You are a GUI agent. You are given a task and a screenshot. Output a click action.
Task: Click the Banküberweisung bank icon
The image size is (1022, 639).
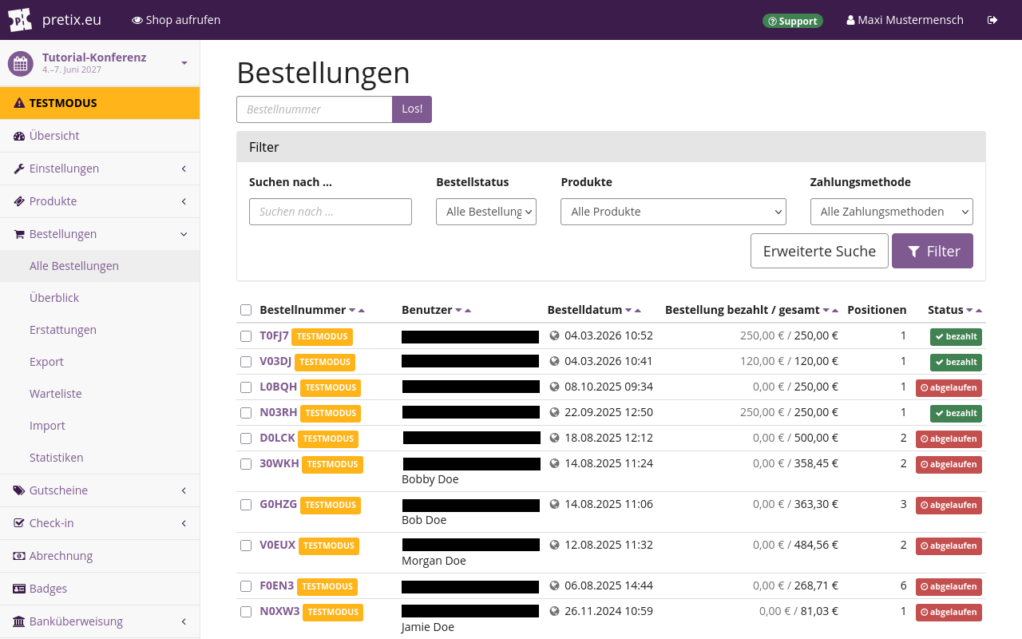tap(19, 621)
